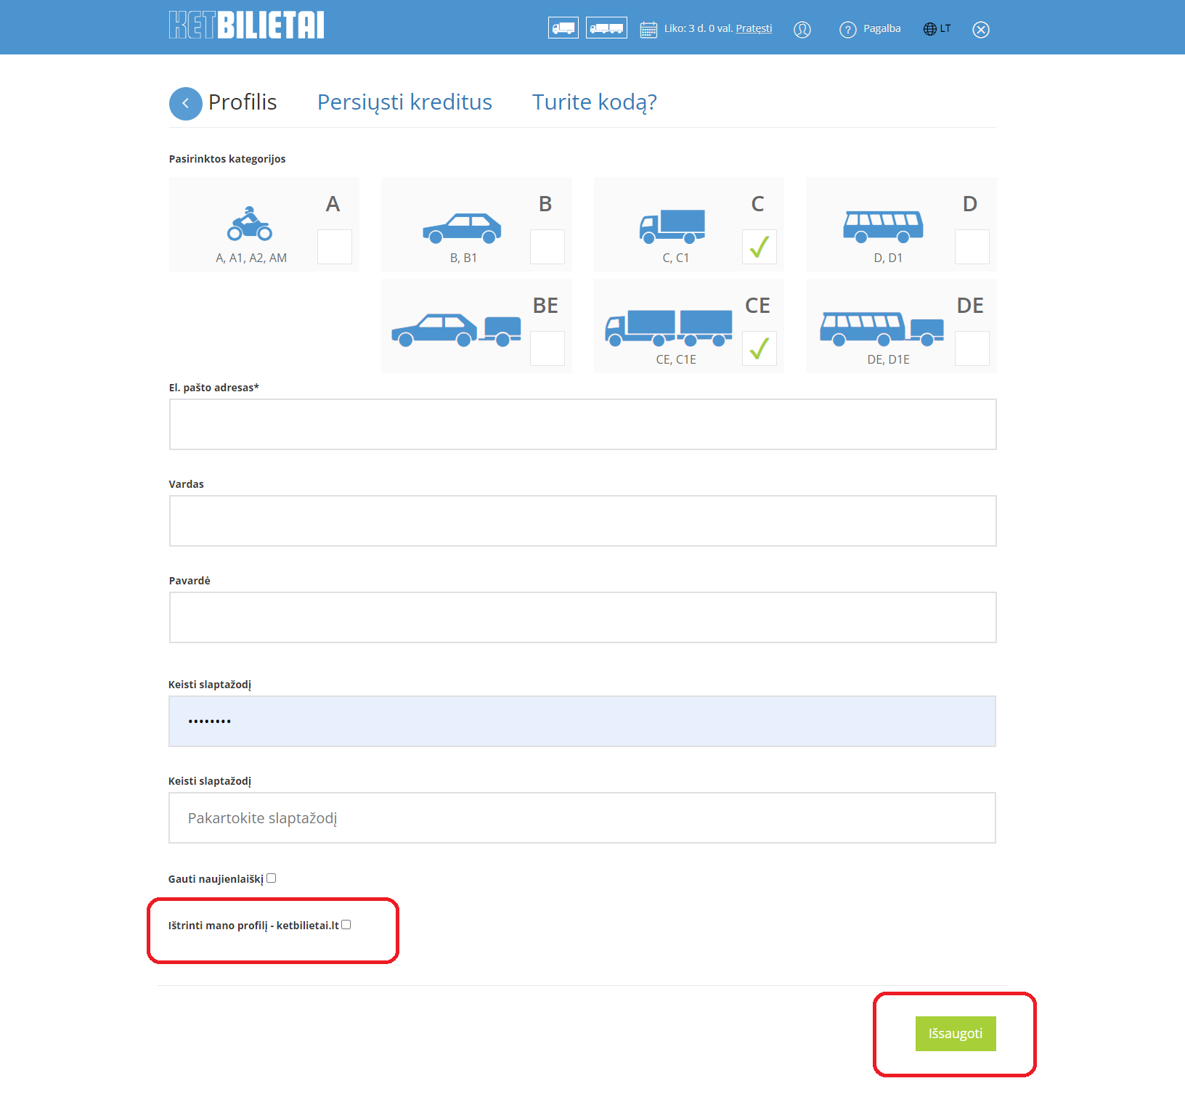Viewport: 1185px width, 1102px height.
Task: Click the Pratęsti link
Action: coord(754,29)
